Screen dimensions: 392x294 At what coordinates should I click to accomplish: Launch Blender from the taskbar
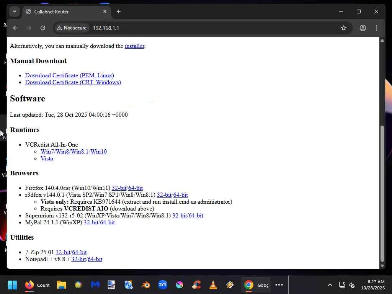click(x=146, y=285)
